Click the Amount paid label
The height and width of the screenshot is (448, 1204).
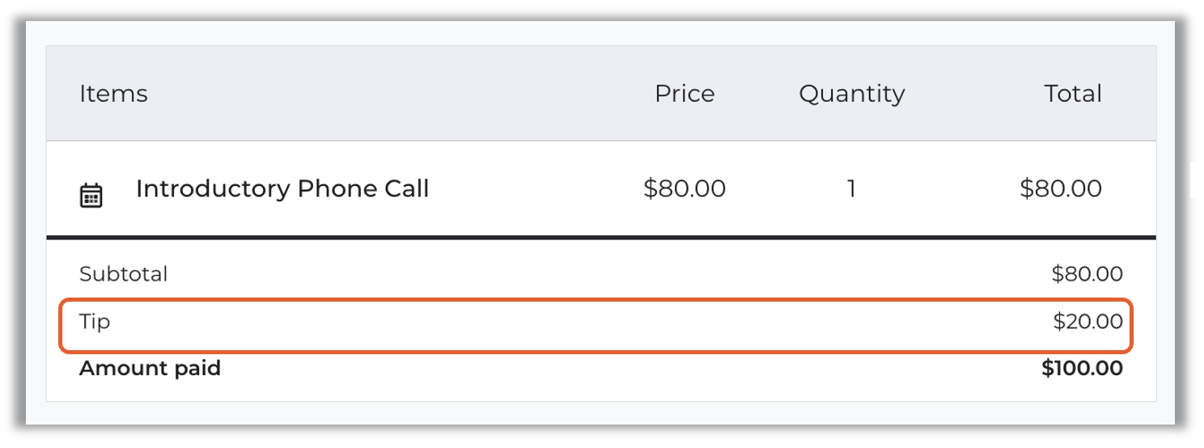pos(150,369)
